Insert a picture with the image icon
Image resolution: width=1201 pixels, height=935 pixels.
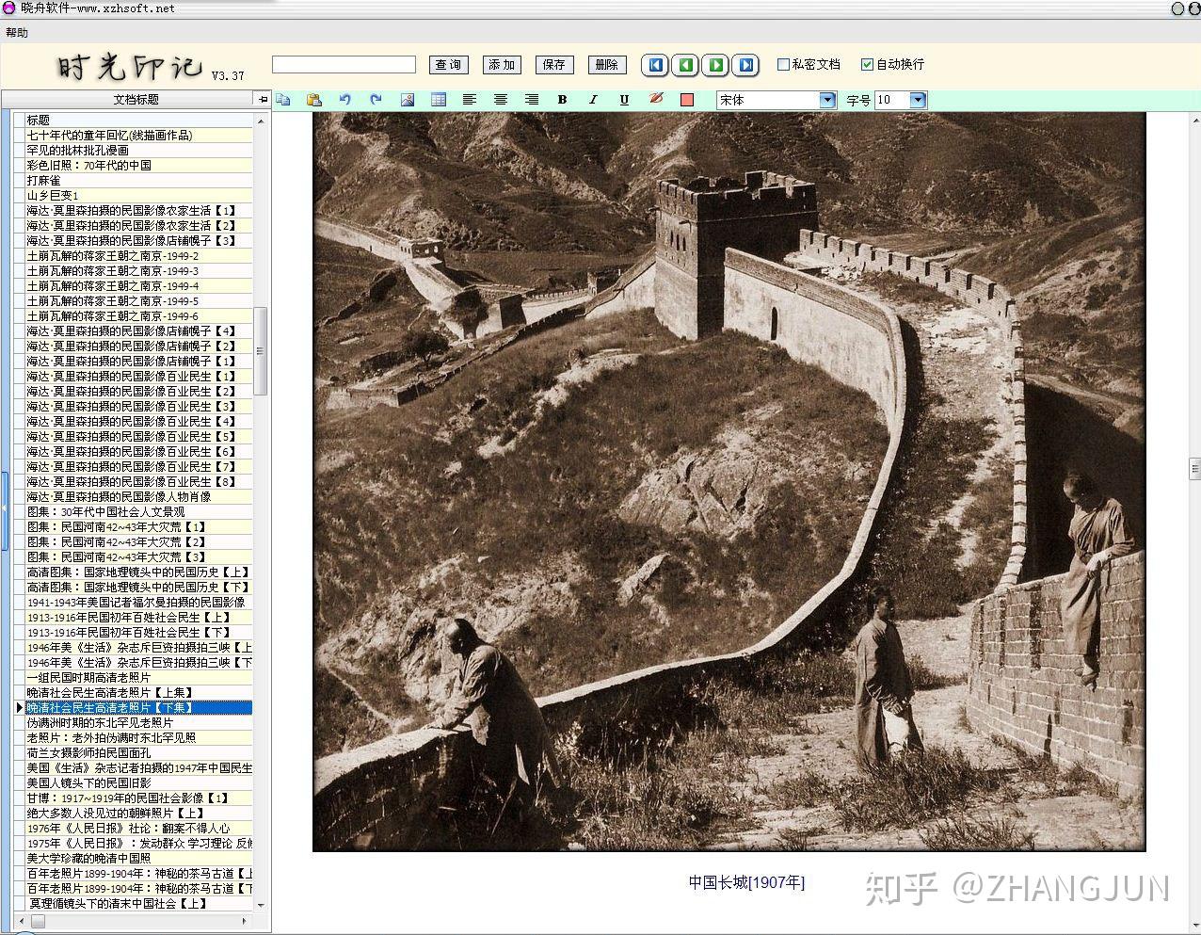pyautogui.click(x=408, y=100)
